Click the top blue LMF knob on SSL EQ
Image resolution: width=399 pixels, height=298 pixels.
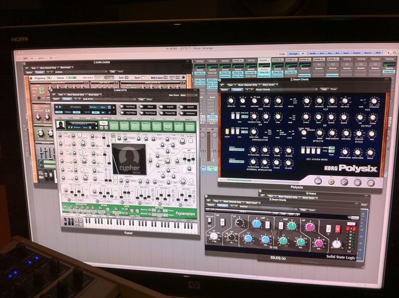coord(257,223)
